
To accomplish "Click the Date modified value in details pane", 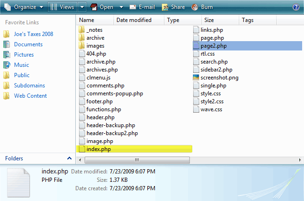I will pyautogui.click(x=132, y=172).
